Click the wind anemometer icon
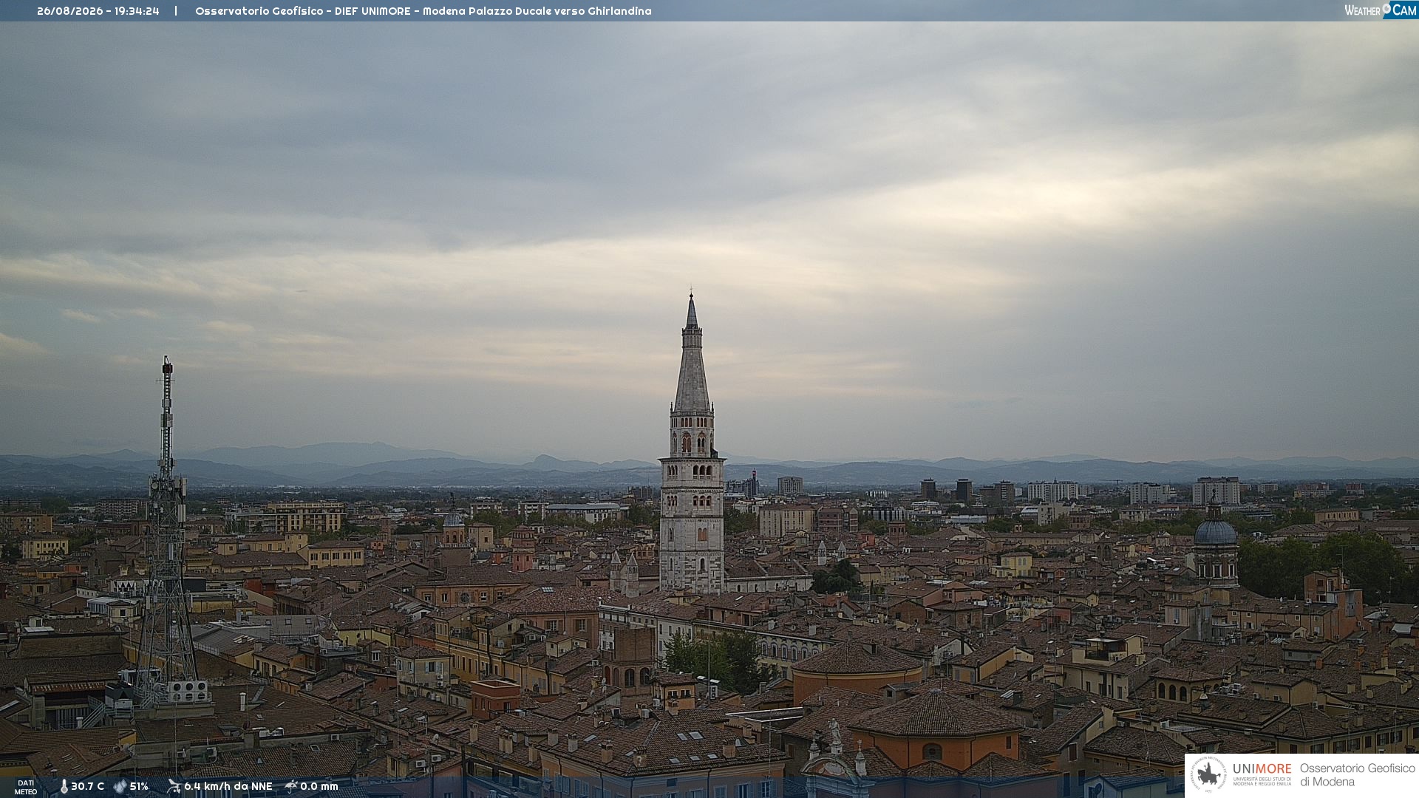The height and width of the screenshot is (798, 1419). (174, 786)
